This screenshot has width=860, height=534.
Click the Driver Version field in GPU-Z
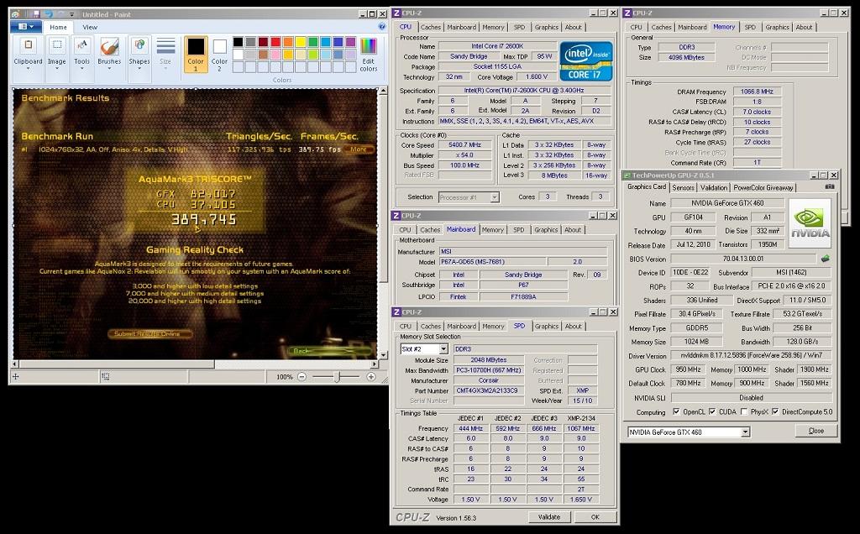click(x=752, y=355)
